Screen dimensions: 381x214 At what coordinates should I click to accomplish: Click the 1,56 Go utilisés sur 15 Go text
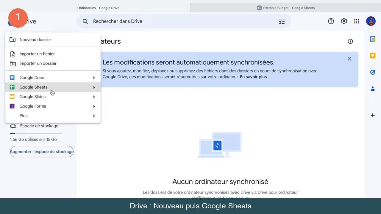pos(33,139)
